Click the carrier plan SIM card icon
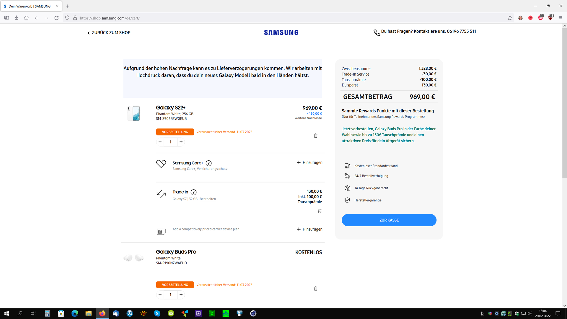Viewport: 567px width, 319px height. tap(161, 232)
